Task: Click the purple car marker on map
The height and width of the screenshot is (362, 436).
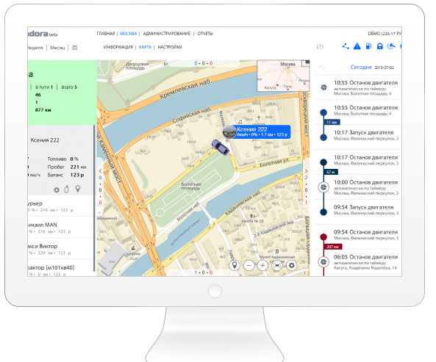Action: [x=221, y=147]
